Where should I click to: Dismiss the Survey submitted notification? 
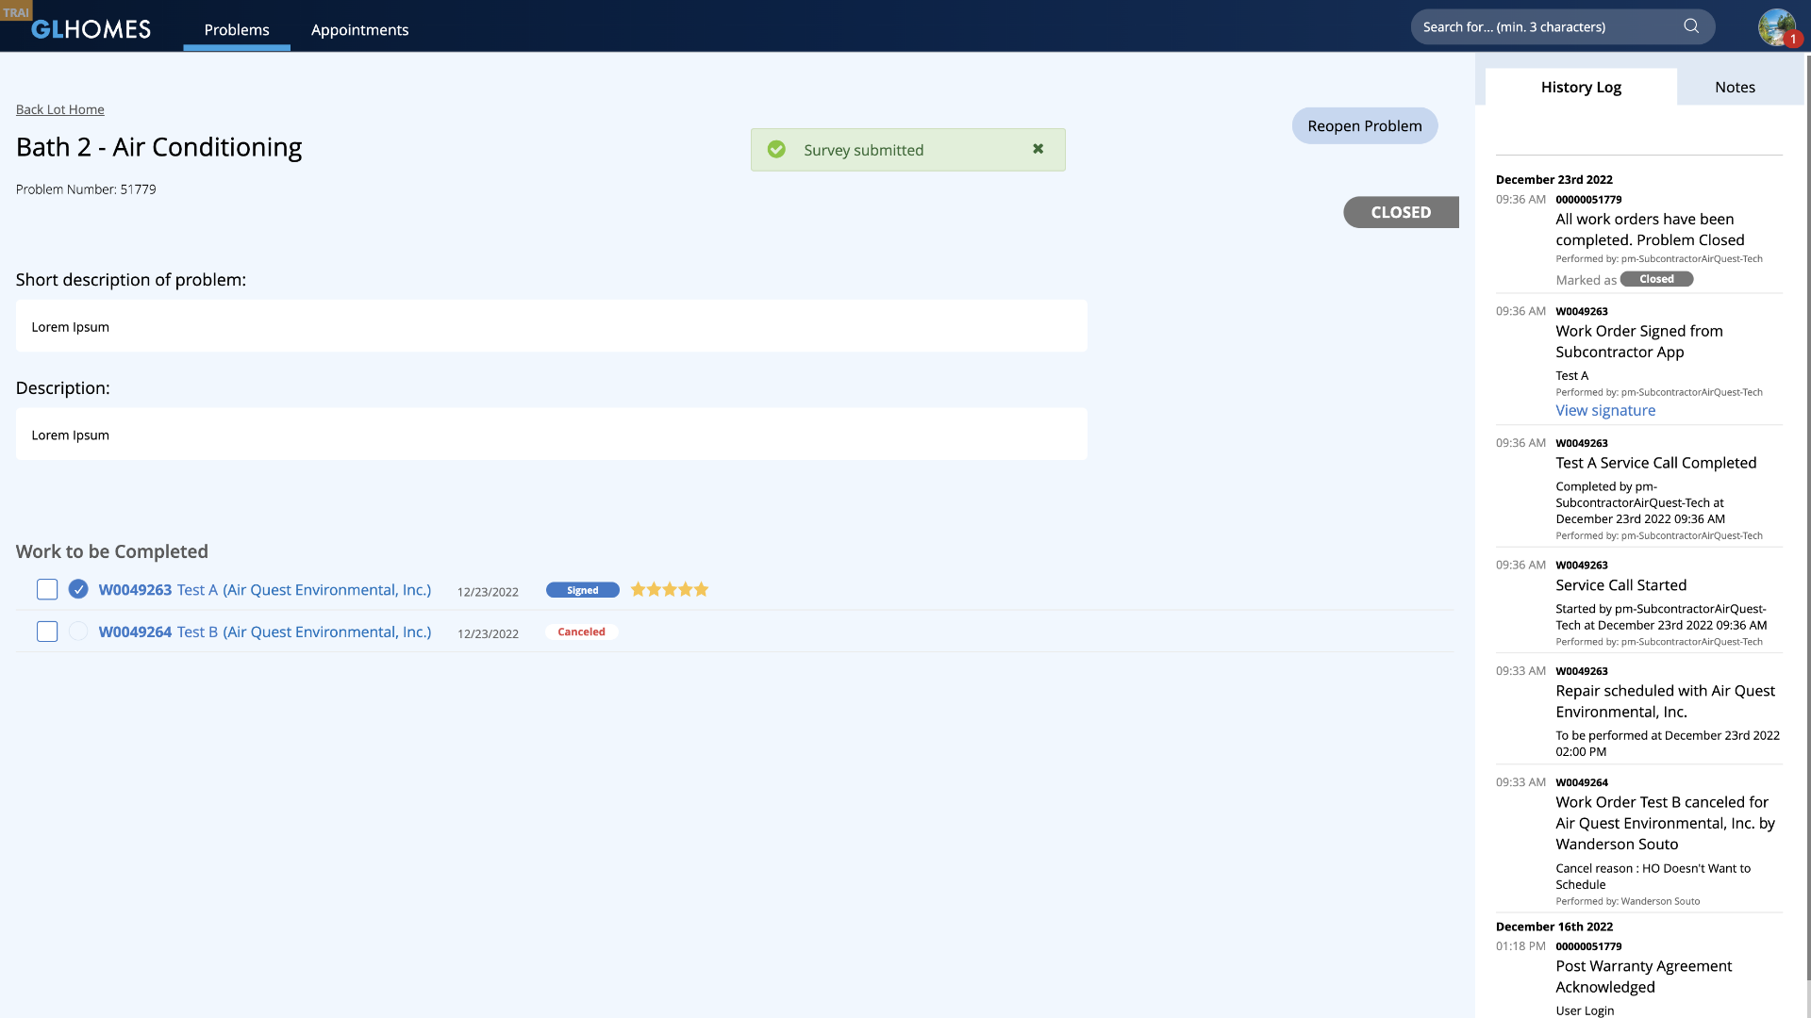(x=1038, y=149)
